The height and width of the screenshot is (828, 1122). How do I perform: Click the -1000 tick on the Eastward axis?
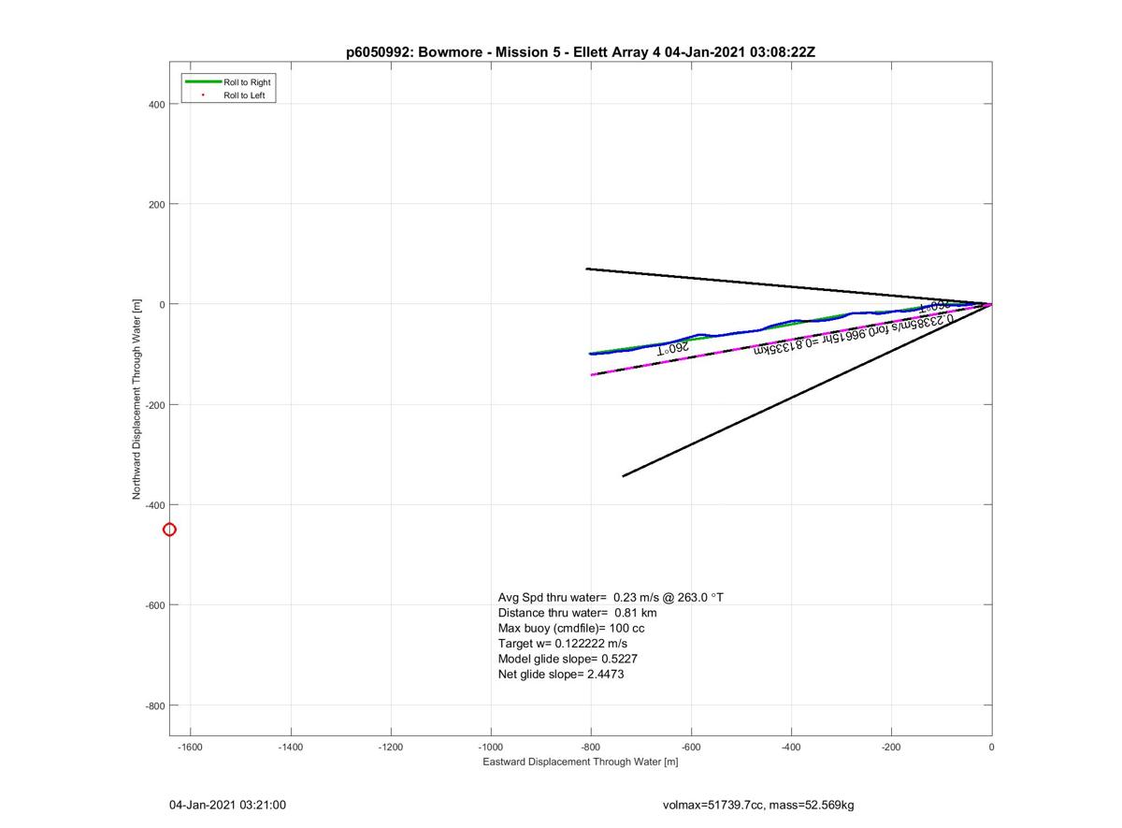click(x=491, y=748)
